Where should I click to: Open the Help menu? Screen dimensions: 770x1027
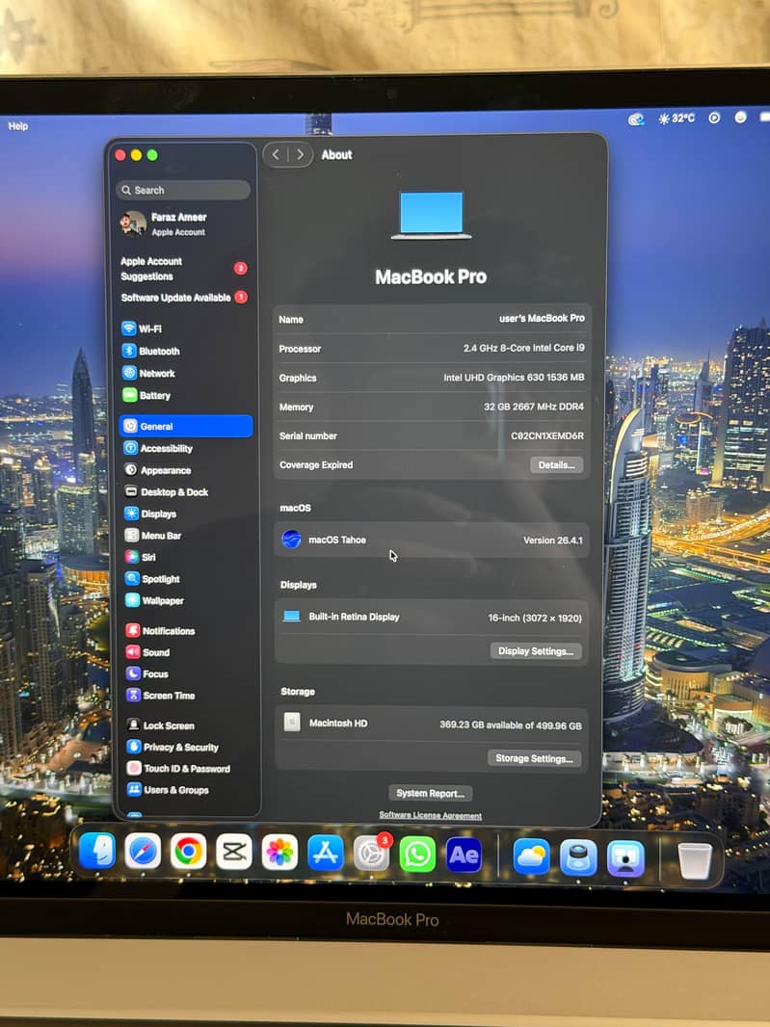[x=17, y=126]
